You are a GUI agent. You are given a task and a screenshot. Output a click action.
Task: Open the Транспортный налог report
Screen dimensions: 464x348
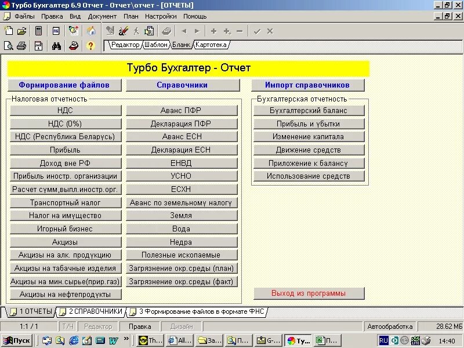click(x=66, y=202)
